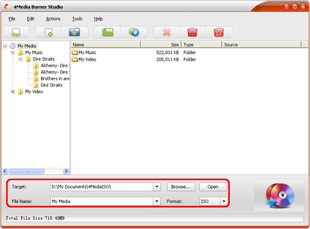The height and width of the screenshot is (229, 310).
Task: Click into the File Name field
Action: (102, 201)
